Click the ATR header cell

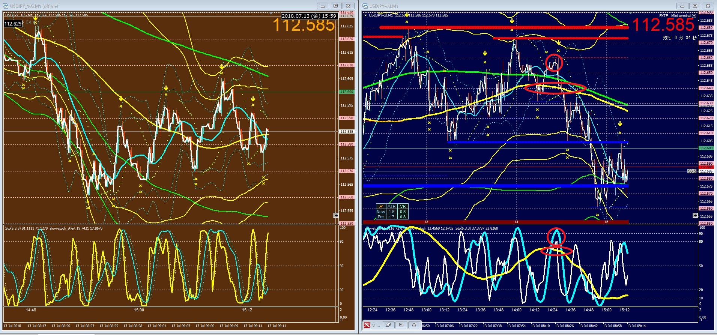pyautogui.click(x=391, y=206)
